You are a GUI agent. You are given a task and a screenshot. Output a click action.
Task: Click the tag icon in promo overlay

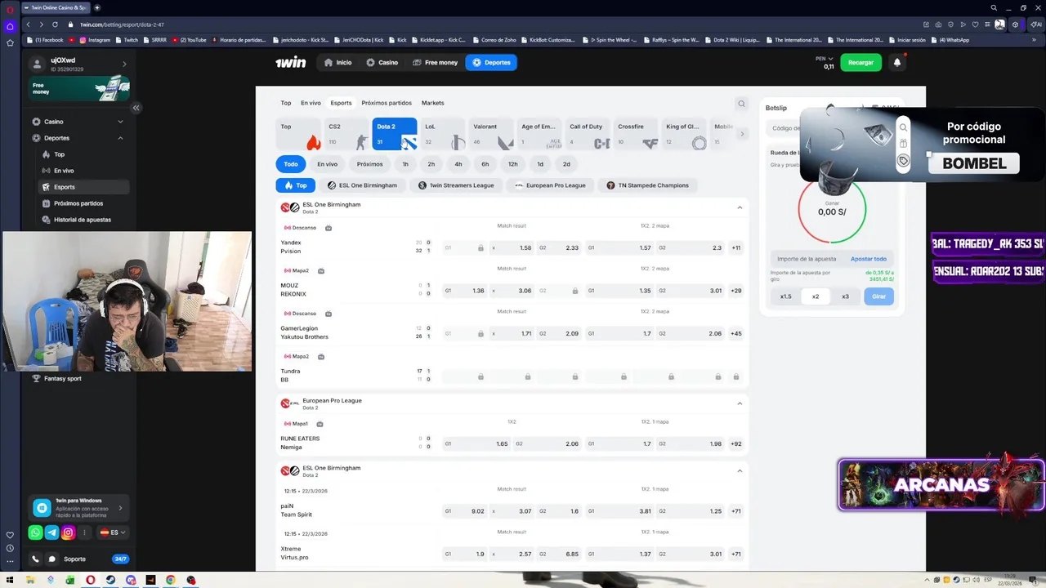pyautogui.click(x=903, y=161)
